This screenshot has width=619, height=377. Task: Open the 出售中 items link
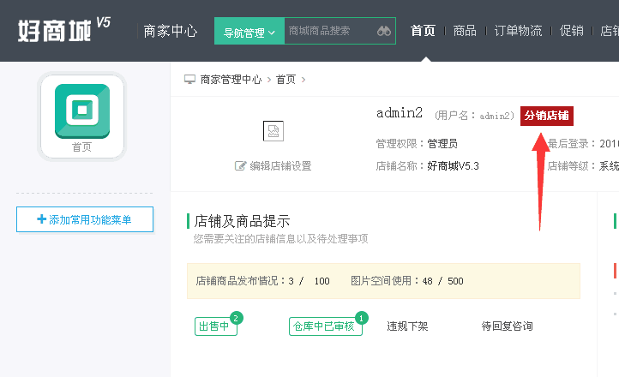pyautogui.click(x=215, y=326)
